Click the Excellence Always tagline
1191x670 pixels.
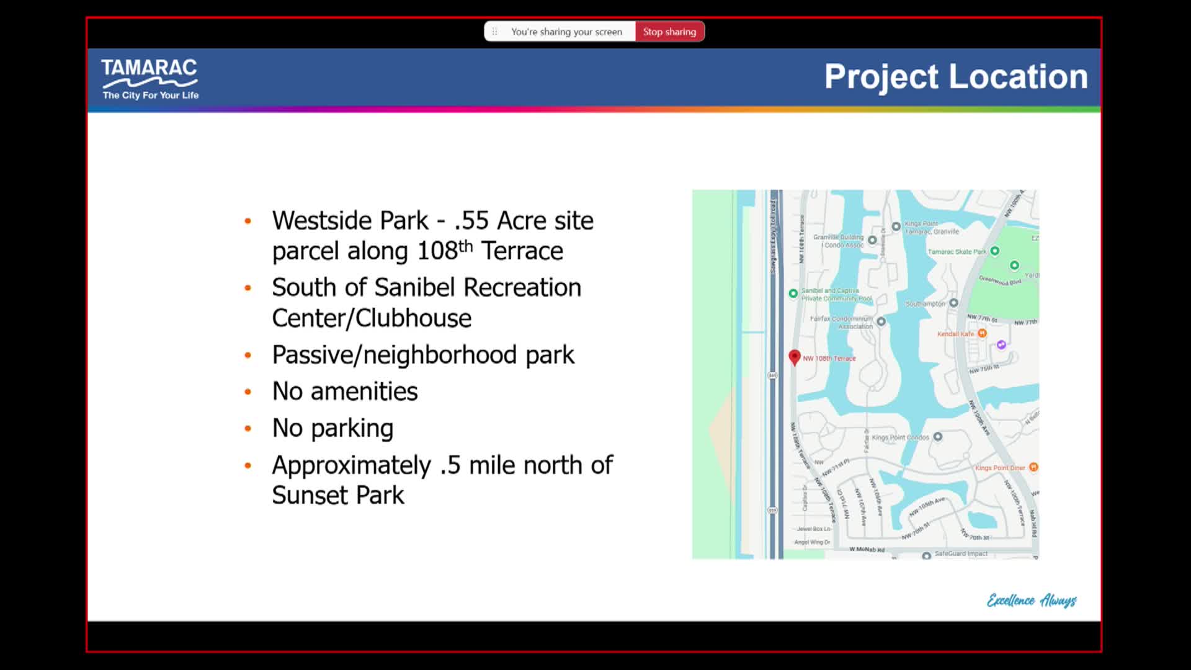(1031, 600)
